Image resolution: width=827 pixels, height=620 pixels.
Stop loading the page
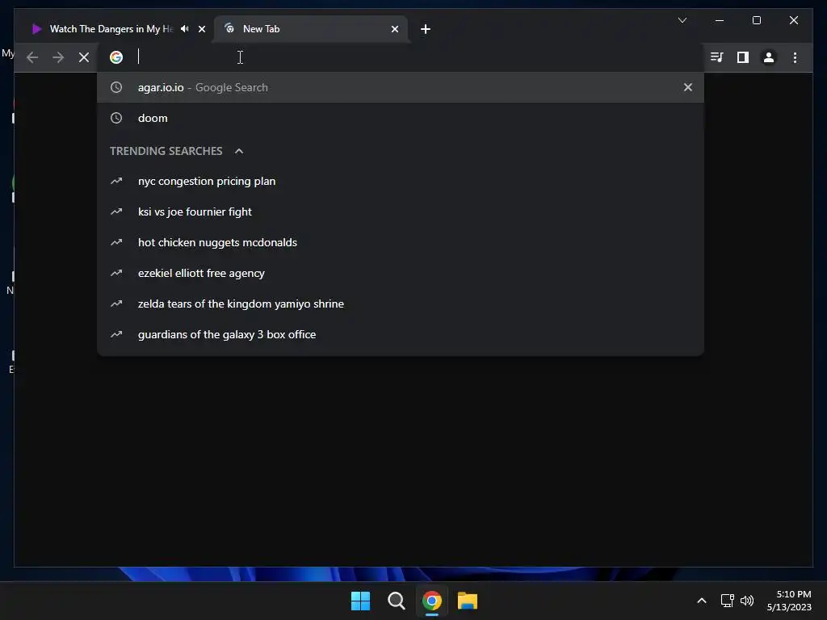84,57
